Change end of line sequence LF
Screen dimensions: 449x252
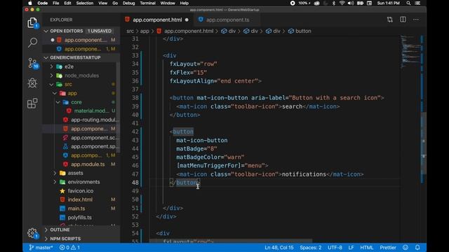pos(351,247)
